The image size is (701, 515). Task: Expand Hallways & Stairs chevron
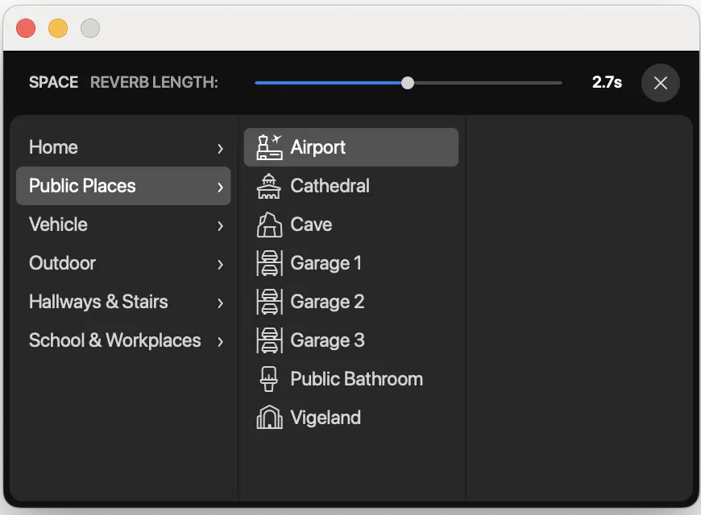220,303
